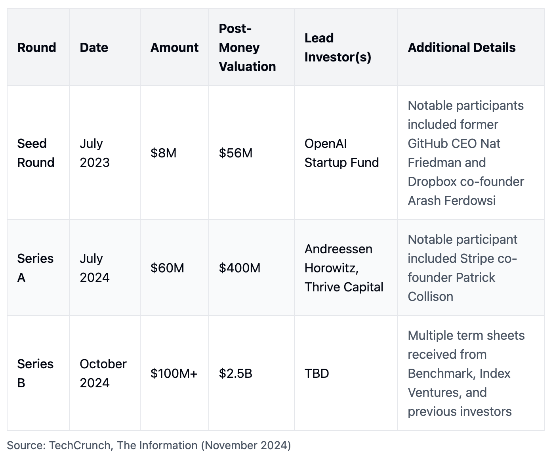Click the $60M amount cell

coord(167,268)
